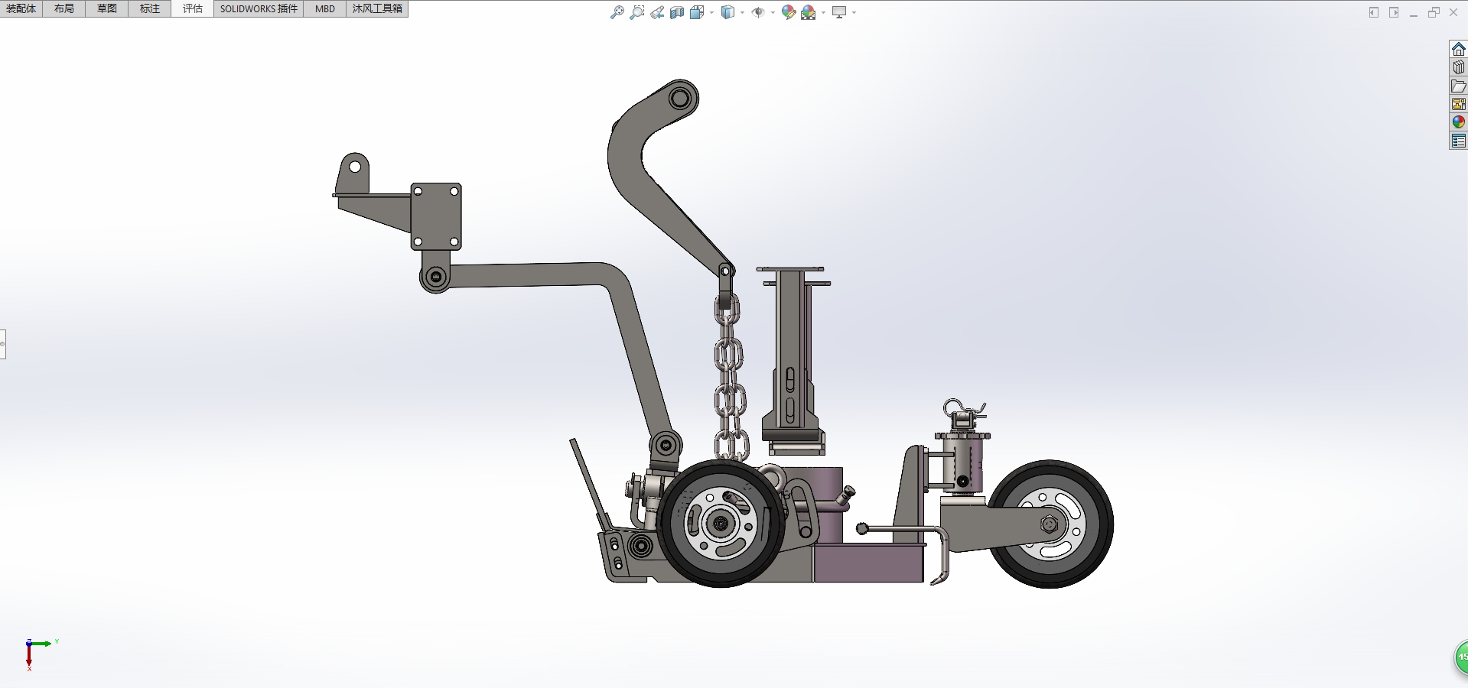Select the rear caster wheel of the model
1468x688 pixels.
(1051, 524)
